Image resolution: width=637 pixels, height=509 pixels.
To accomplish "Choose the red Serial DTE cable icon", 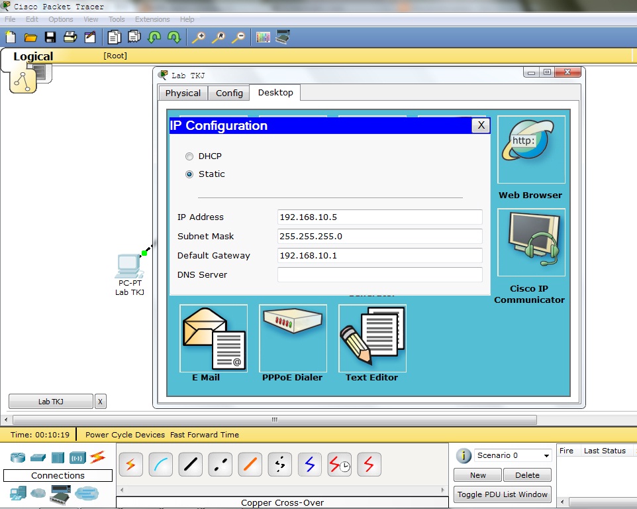I will [x=369, y=465].
